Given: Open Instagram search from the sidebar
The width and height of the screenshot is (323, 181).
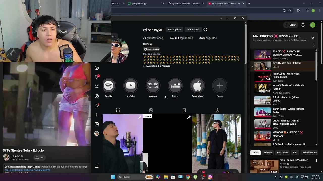Looking at the screenshot, I should [97, 87].
